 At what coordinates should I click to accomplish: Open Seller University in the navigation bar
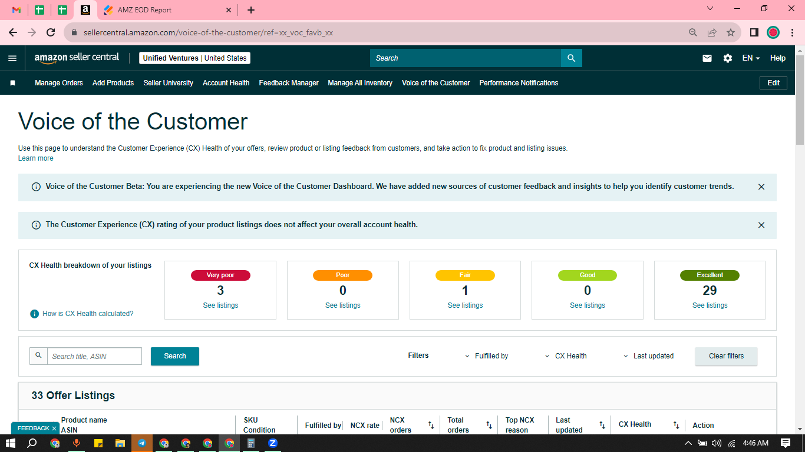(169, 83)
